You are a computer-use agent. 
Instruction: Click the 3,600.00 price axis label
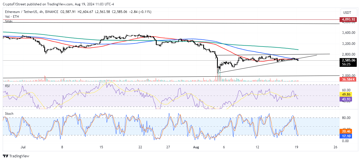tap(348, 33)
